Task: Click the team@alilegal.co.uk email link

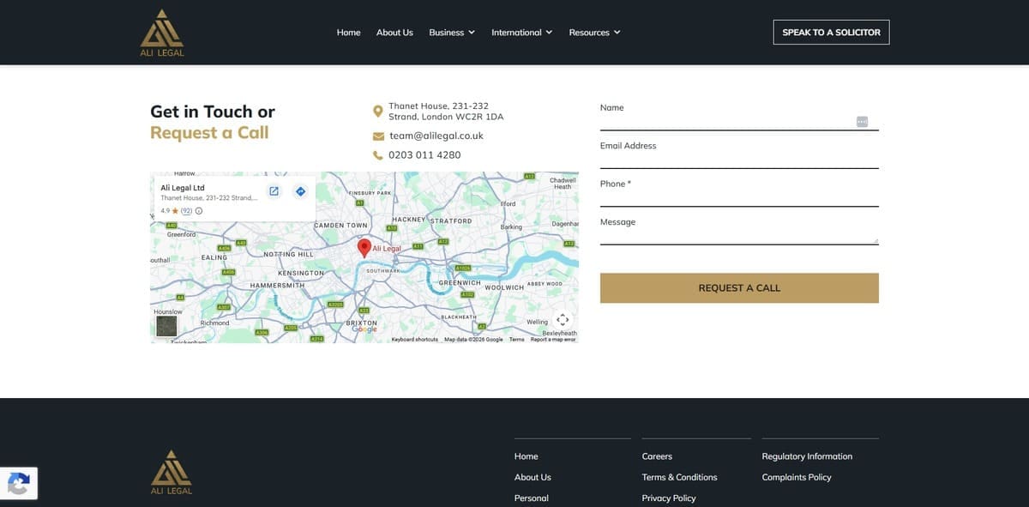Action: pyautogui.click(x=436, y=136)
